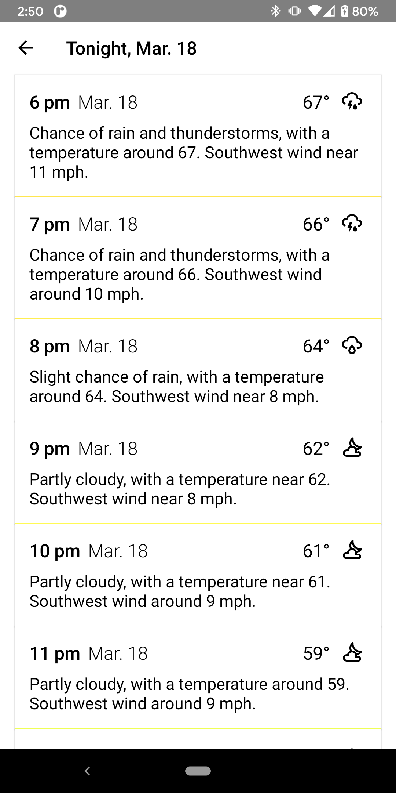Tap the 59° temperature reading
Image resolution: width=396 pixels, height=793 pixels.
point(316,653)
